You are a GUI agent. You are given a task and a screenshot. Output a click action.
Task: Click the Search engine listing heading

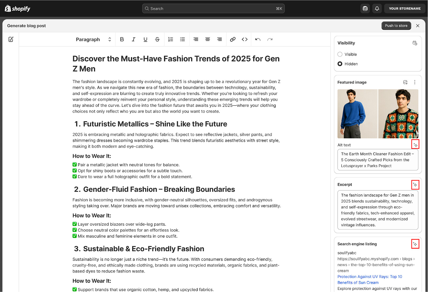[357, 244]
